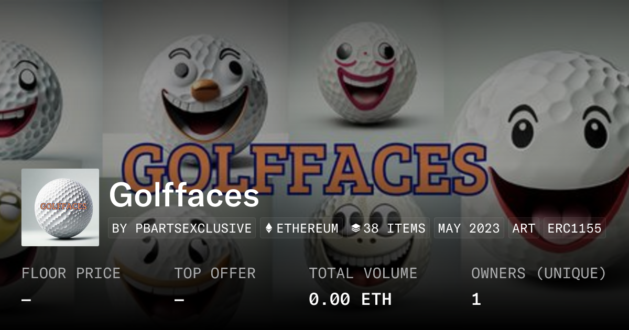Click the FLOOR PRICE heading
The image size is (629, 330).
(x=71, y=273)
